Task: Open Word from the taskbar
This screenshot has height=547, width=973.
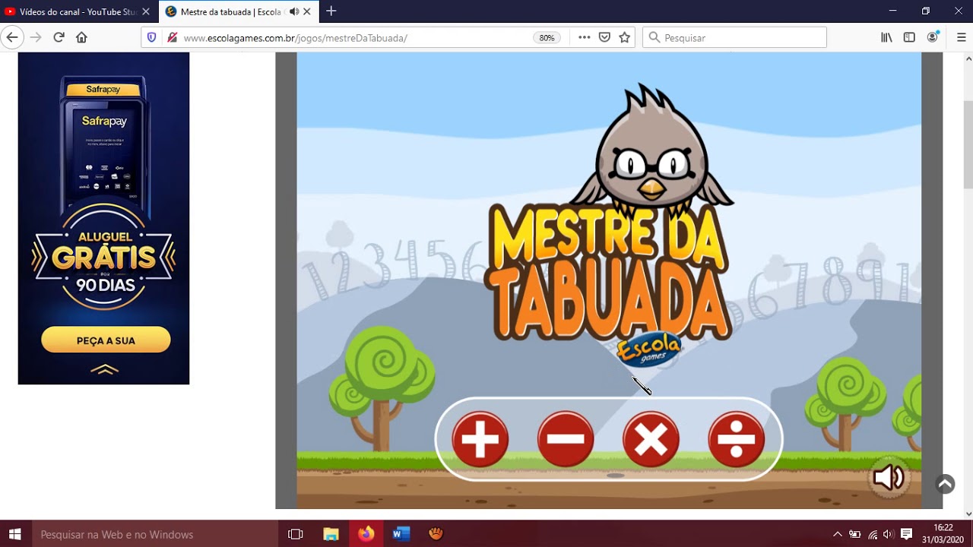Action: 401,534
